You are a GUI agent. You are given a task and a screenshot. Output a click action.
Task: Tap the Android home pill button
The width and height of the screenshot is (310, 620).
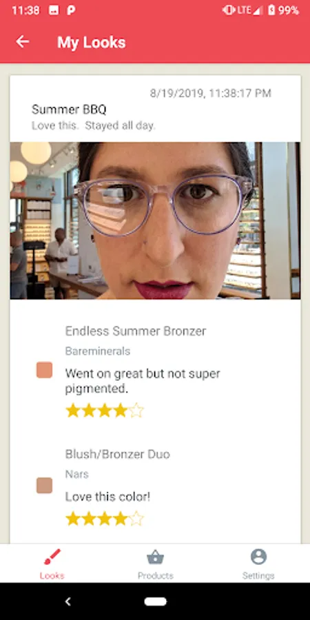156,601
